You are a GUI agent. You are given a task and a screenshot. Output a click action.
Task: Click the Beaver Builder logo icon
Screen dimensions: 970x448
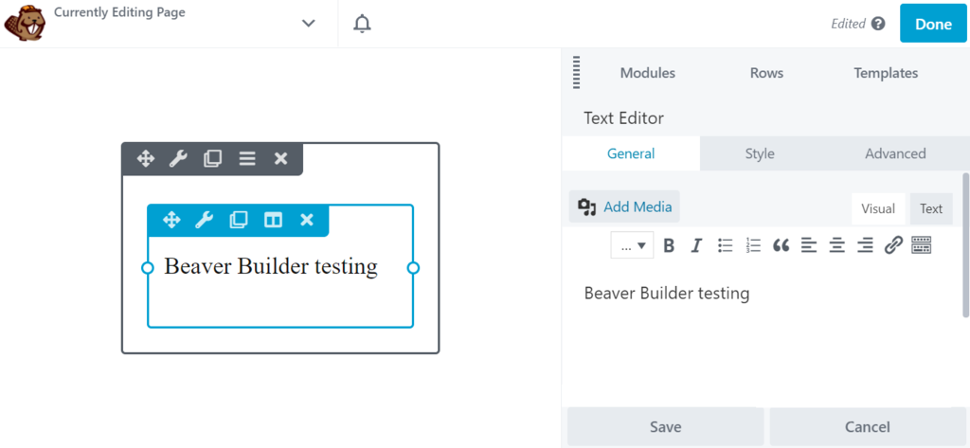pyautogui.click(x=24, y=24)
